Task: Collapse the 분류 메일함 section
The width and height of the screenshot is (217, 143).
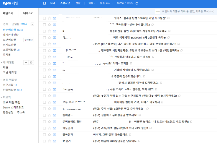Action: point(1,80)
